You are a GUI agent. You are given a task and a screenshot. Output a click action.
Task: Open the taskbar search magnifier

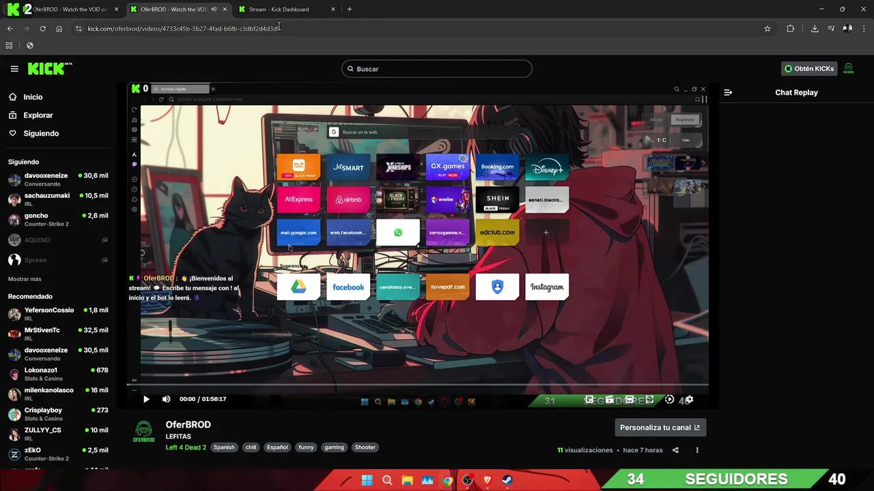(387, 480)
